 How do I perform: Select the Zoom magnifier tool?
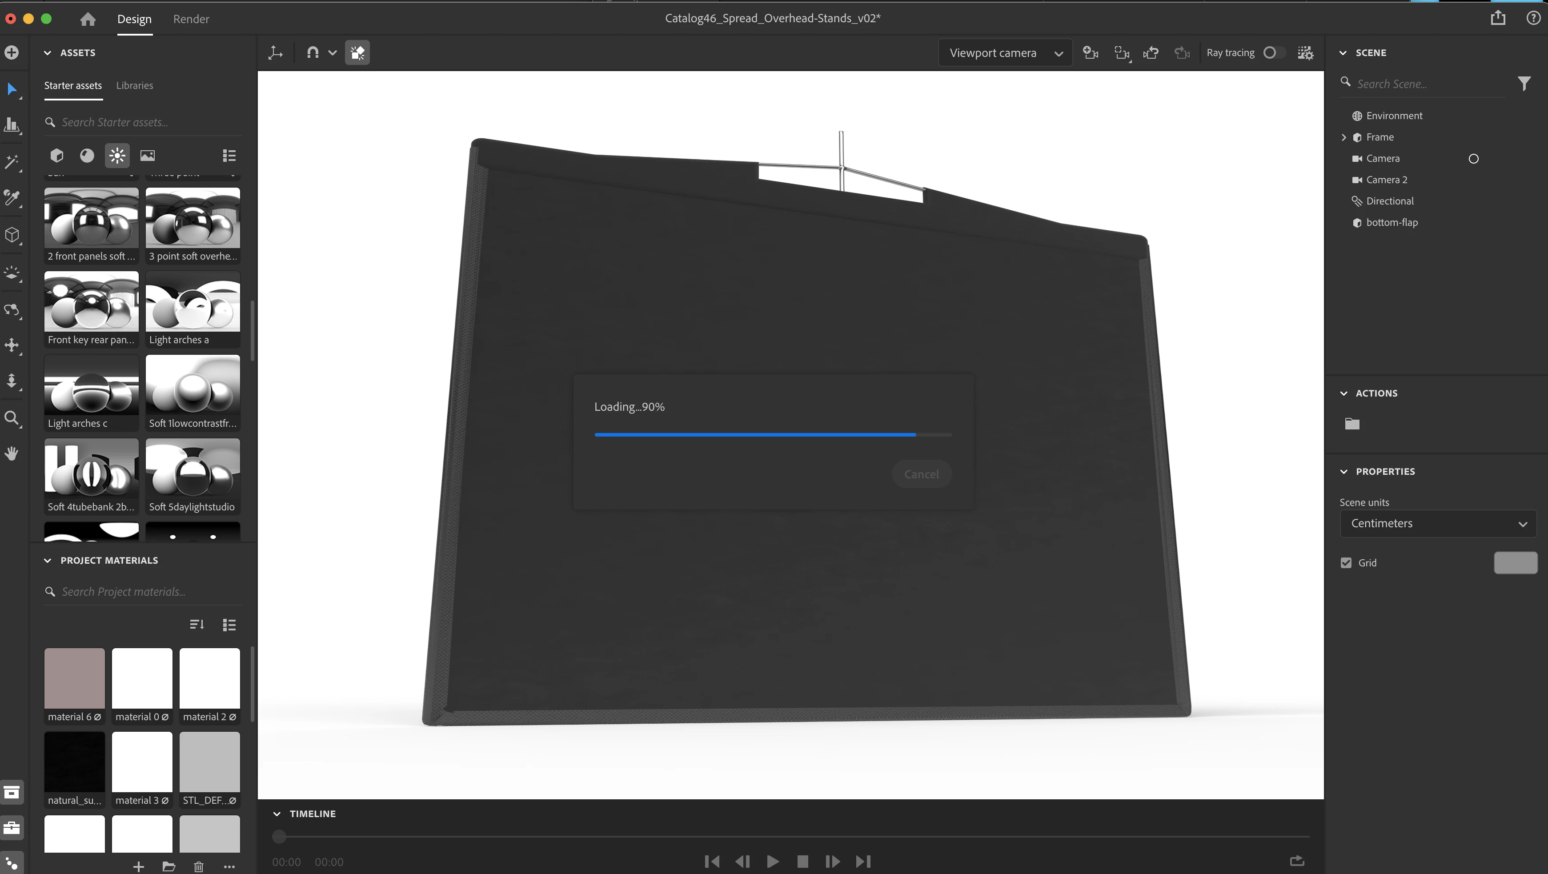click(12, 418)
